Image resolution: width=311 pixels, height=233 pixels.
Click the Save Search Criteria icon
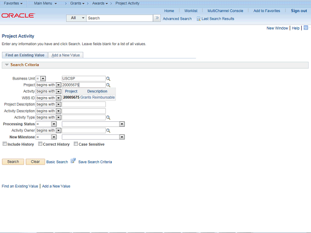point(73,161)
